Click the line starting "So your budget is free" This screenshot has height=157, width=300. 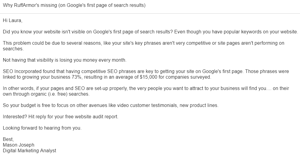point(110,105)
